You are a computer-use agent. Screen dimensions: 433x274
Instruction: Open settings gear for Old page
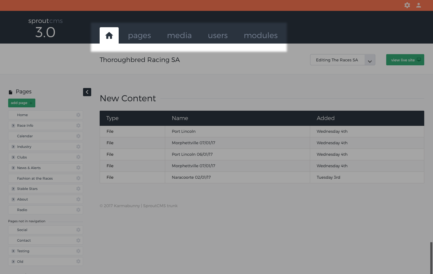(x=78, y=261)
